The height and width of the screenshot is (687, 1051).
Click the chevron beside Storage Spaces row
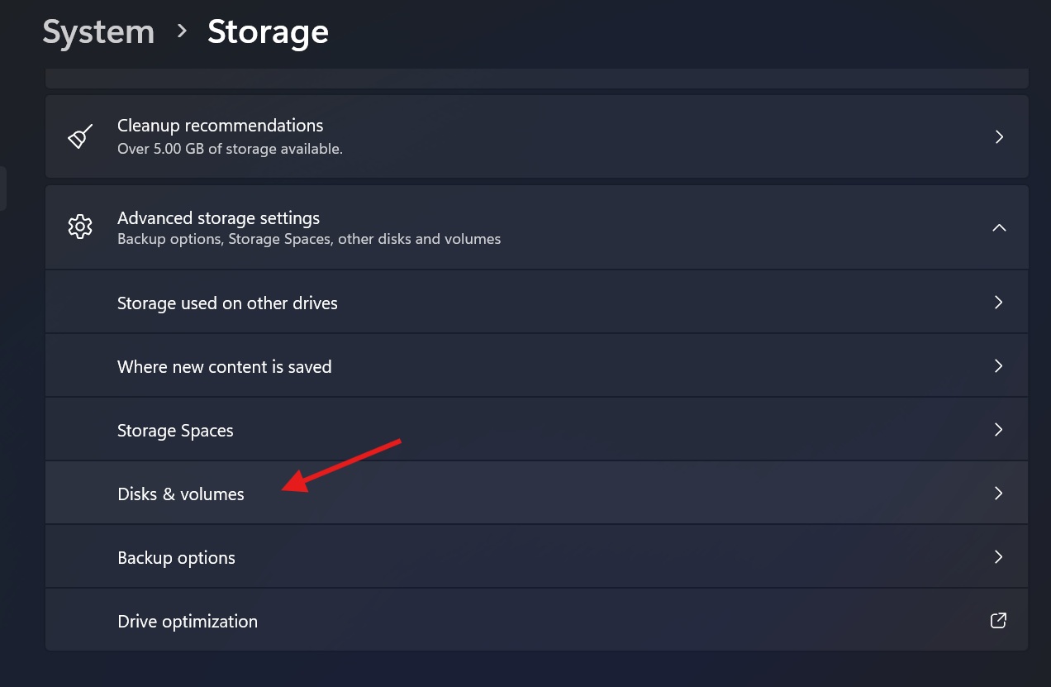point(997,429)
